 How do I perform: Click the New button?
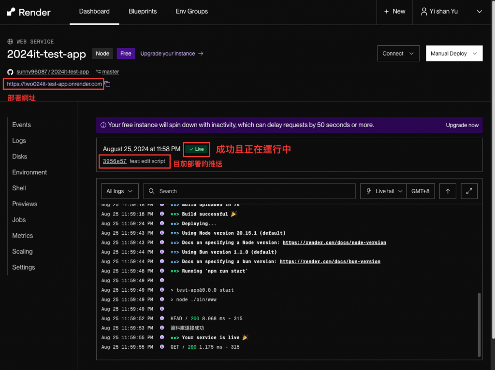[x=394, y=12]
